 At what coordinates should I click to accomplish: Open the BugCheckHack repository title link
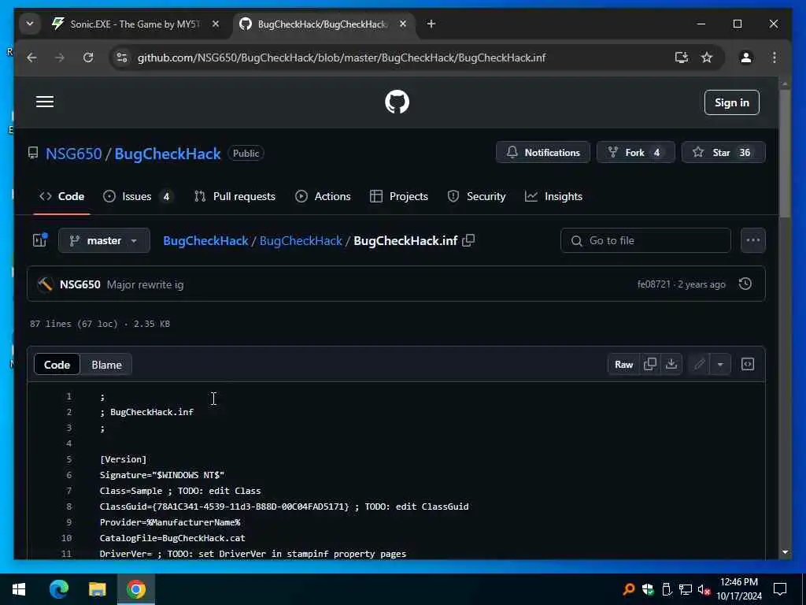(x=168, y=154)
